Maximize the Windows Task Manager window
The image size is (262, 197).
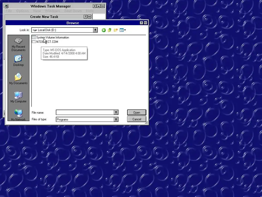pos(99,6)
